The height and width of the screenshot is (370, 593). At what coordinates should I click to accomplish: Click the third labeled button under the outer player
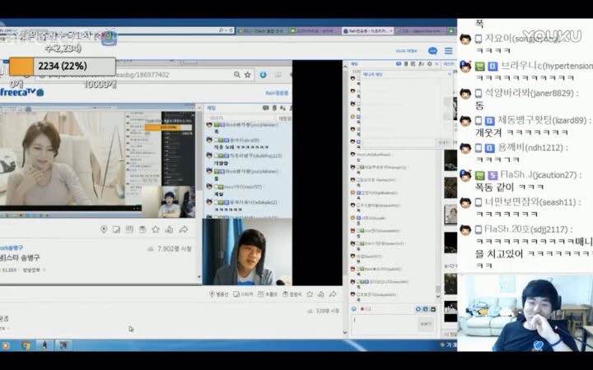tap(268, 294)
